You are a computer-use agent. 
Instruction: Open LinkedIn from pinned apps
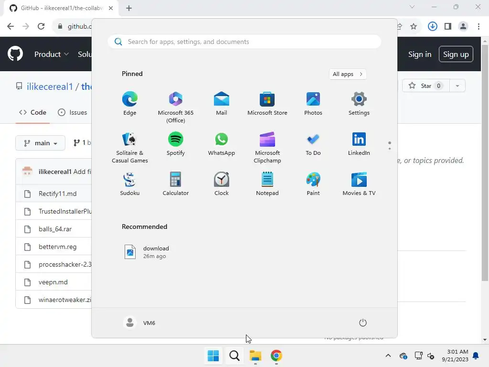coord(359,144)
